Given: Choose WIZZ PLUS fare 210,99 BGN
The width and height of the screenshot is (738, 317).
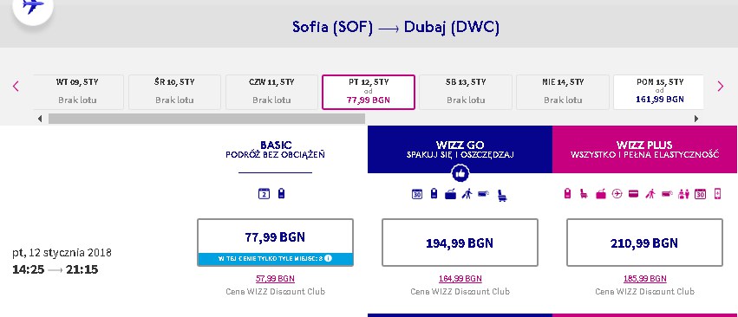Looking at the screenshot, I should [645, 243].
